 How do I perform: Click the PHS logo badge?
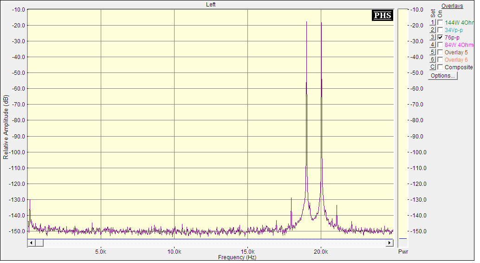click(x=383, y=15)
